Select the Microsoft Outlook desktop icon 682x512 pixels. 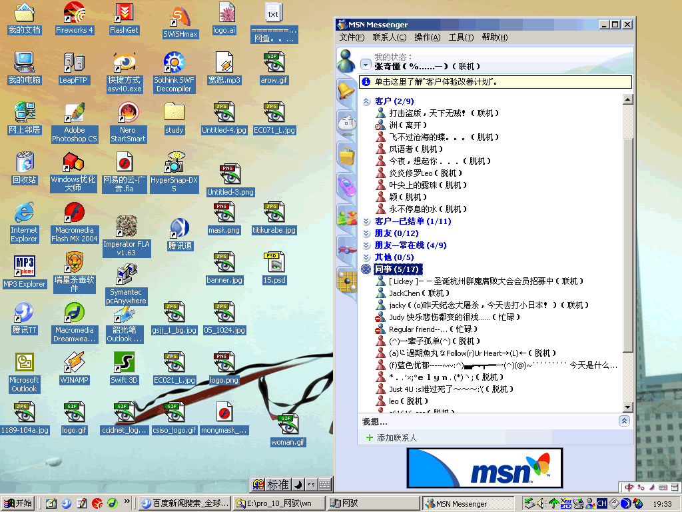point(25,373)
